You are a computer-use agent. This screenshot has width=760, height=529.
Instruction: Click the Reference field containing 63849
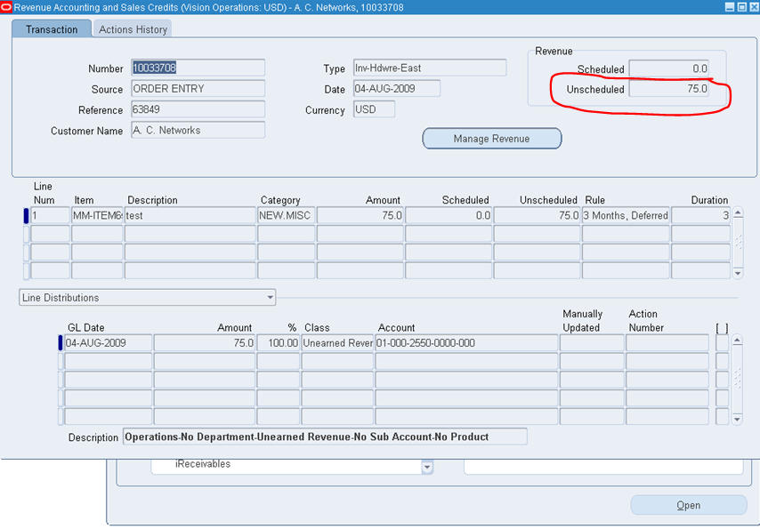point(198,109)
